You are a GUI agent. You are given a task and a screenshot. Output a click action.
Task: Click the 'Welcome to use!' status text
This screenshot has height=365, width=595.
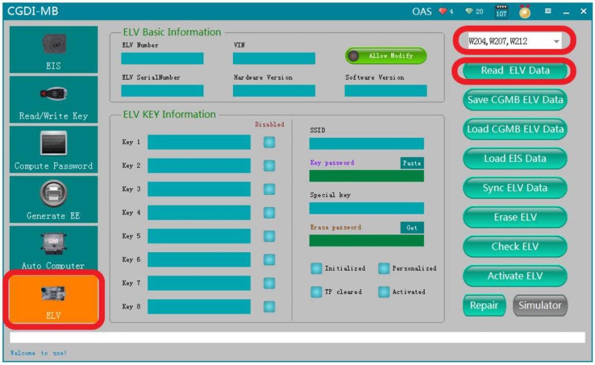point(38,353)
